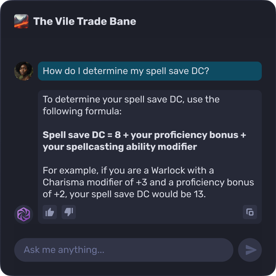Focus the "Ask me anything..." input field
The height and width of the screenshot is (276, 276).
tap(124, 250)
